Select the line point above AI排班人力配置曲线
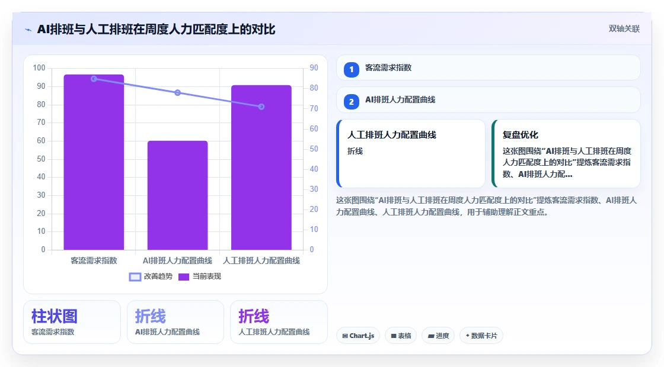Viewport: 664px width, 367px height. click(x=177, y=92)
